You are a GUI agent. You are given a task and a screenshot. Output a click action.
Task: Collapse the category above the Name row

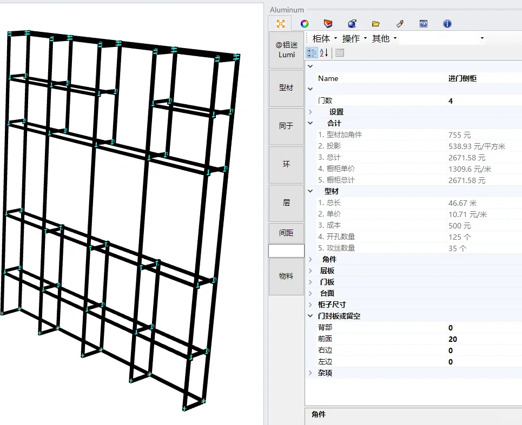click(x=310, y=66)
